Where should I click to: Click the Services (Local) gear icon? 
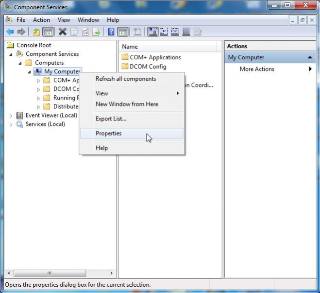click(19, 124)
